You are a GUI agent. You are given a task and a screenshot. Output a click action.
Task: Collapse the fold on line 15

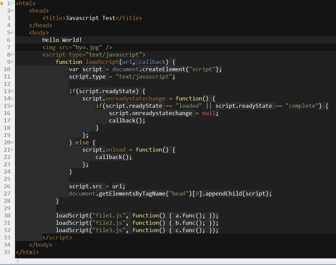pyautogui.click(x=12, y=106)
